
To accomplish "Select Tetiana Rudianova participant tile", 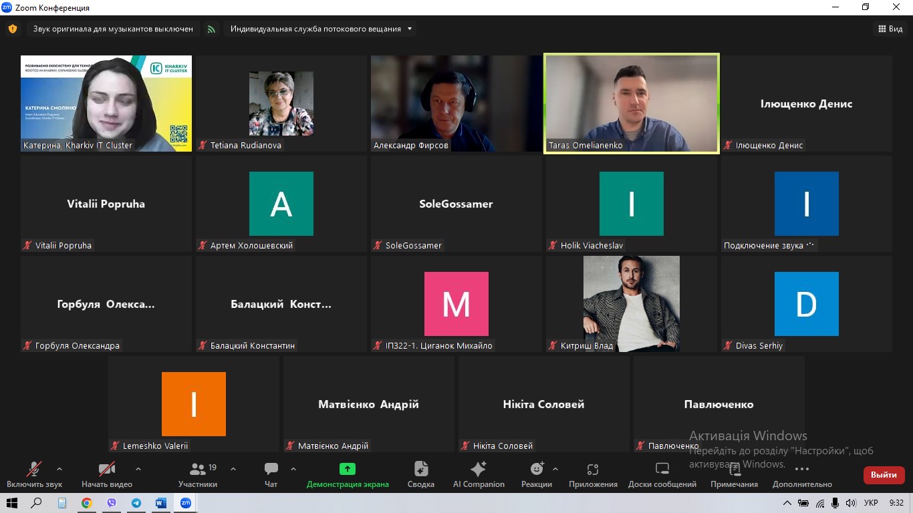I will coord(281,104).
